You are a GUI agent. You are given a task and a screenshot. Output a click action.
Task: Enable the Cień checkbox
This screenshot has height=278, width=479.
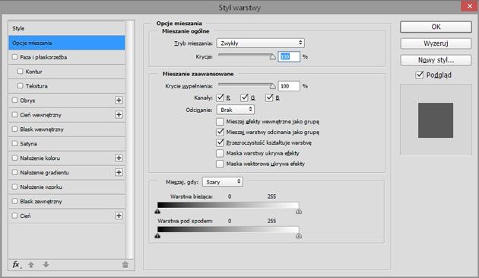coord(14,216)
